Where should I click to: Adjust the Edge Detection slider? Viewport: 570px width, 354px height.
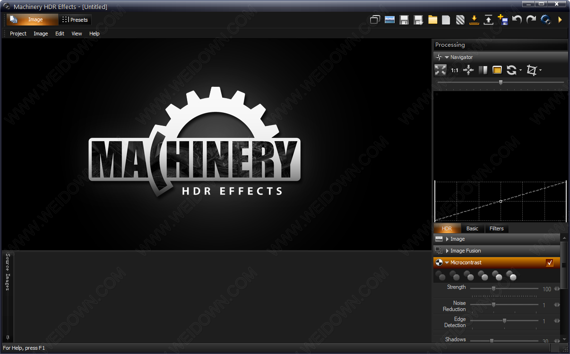pos(504,321)
